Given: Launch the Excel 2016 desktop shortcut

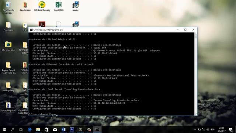Looking at the screenshot, I should 59,6.
